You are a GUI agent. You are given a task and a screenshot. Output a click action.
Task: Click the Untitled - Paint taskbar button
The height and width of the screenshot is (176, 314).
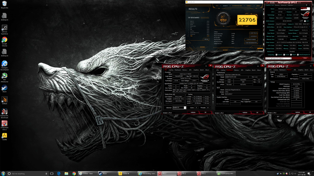click(x=87, y=174)
